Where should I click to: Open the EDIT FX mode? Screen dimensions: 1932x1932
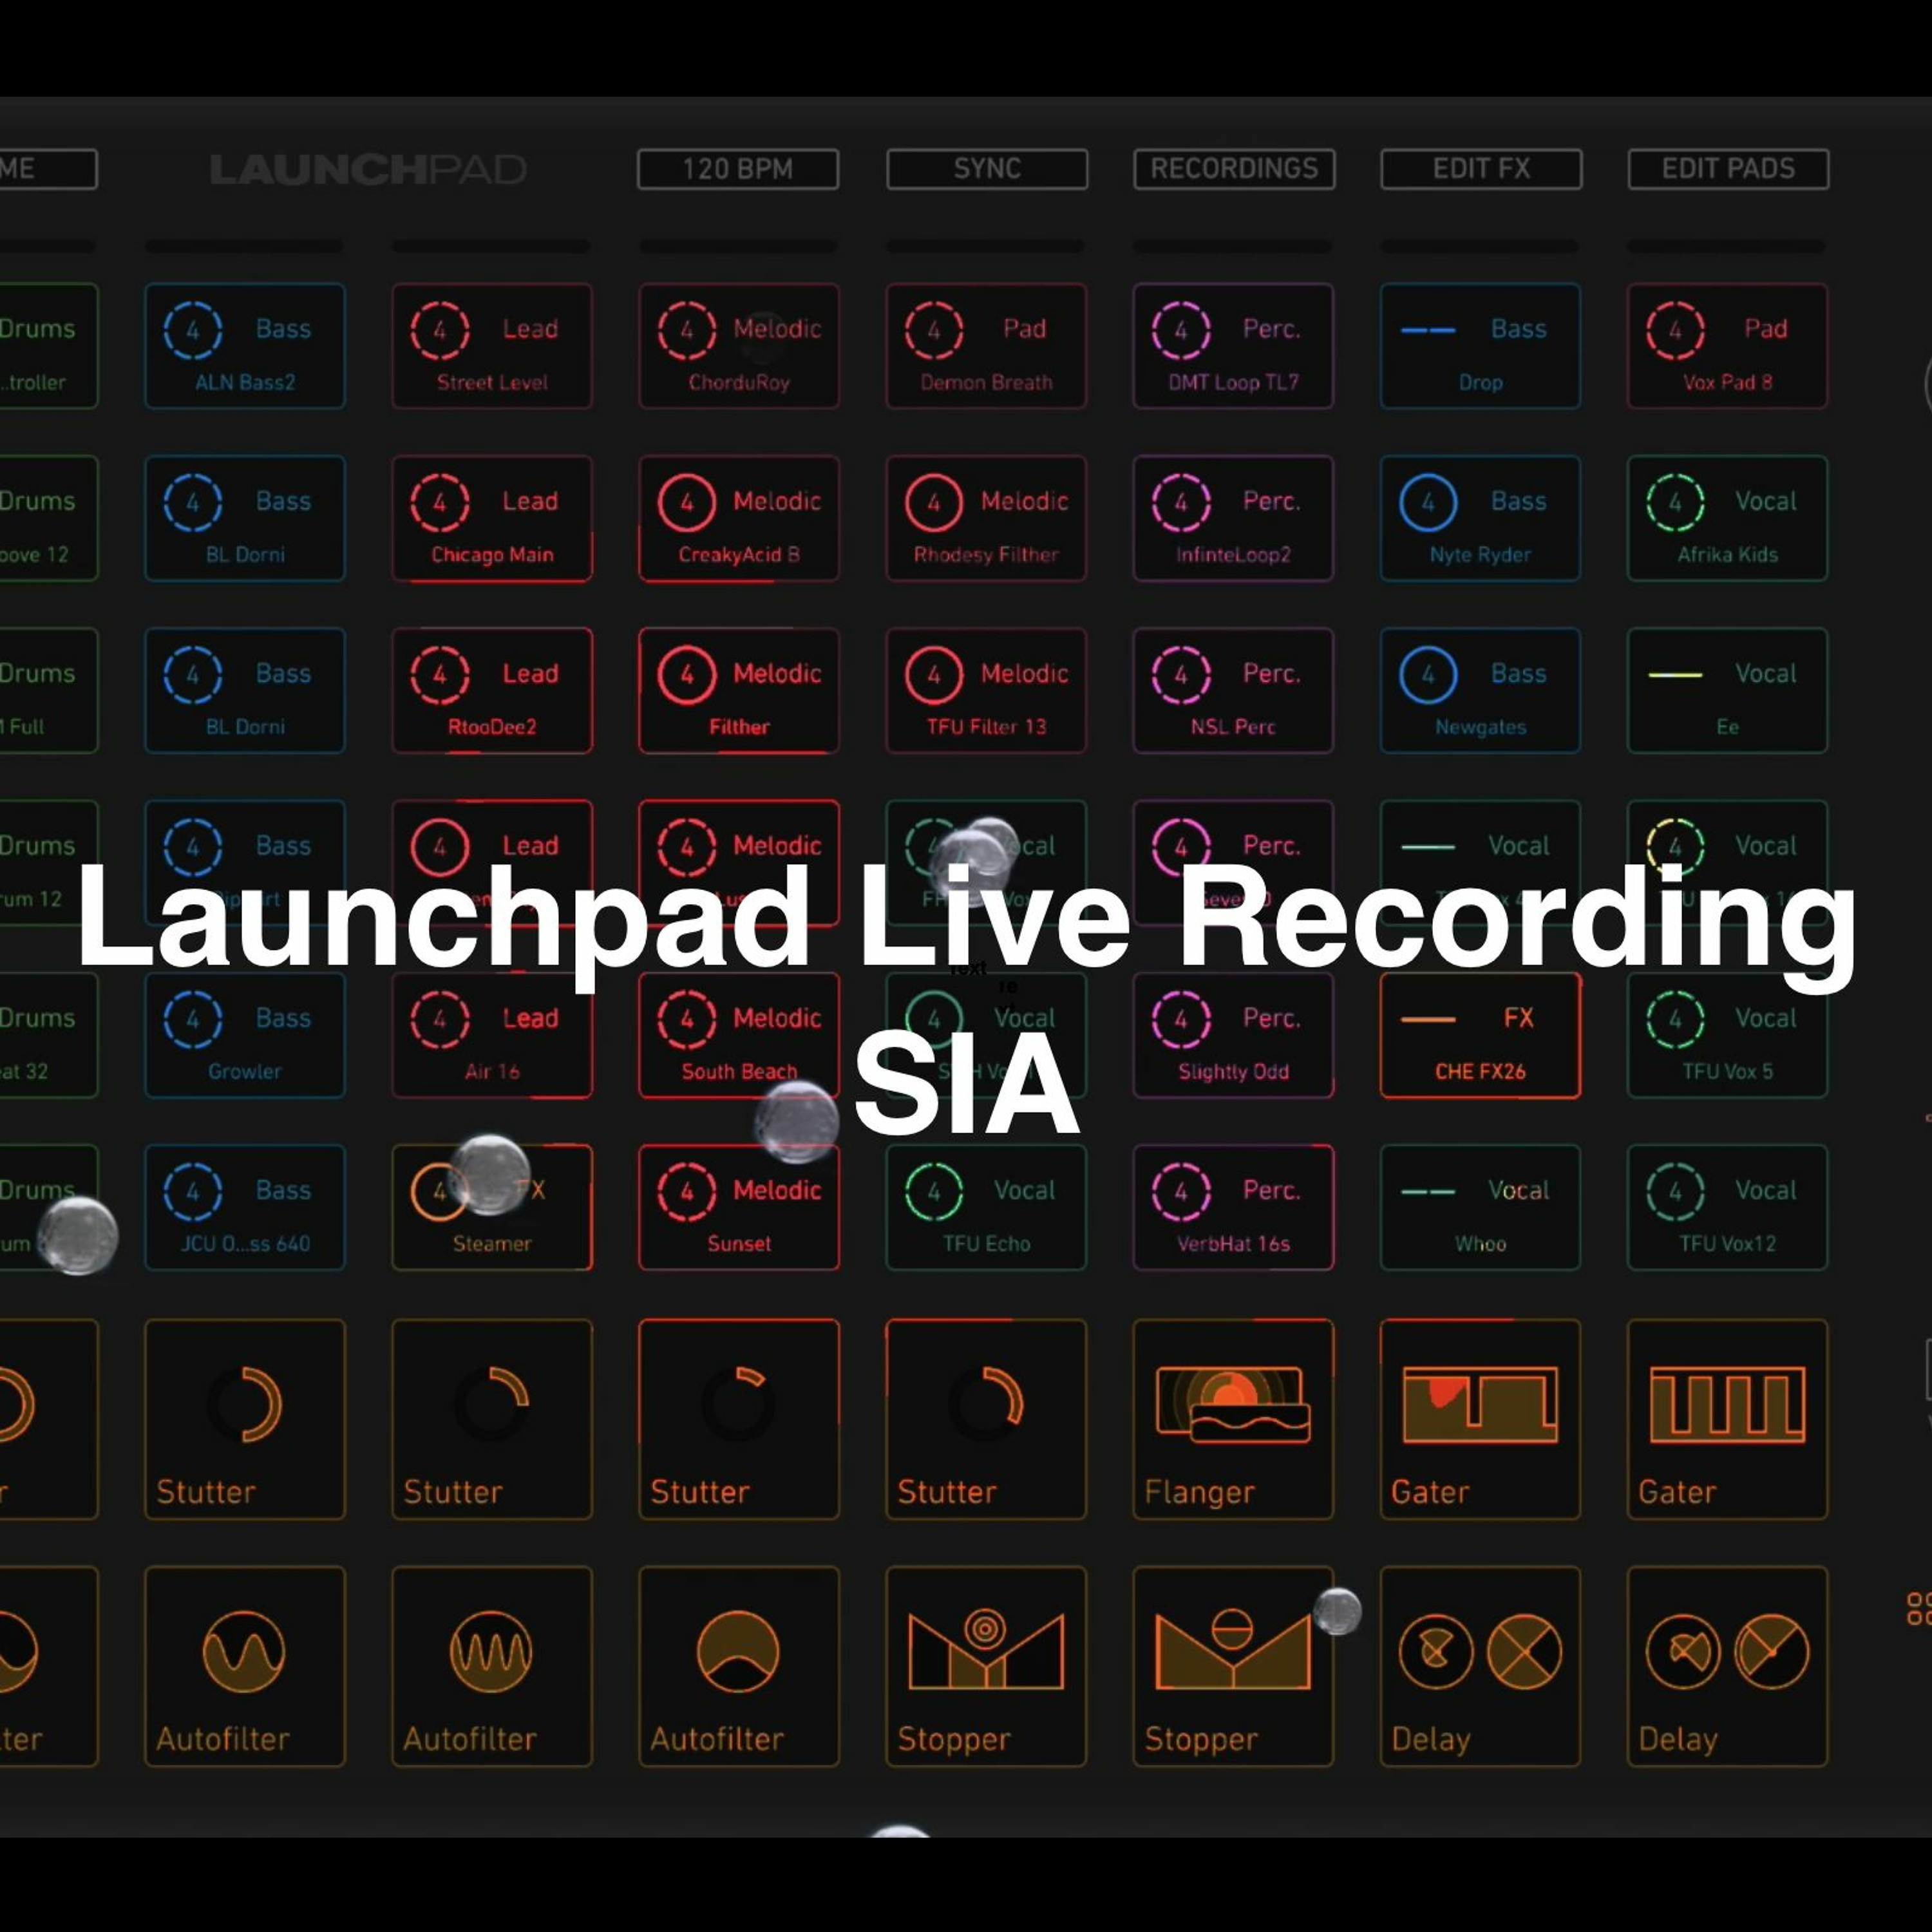pos(1481,169)
